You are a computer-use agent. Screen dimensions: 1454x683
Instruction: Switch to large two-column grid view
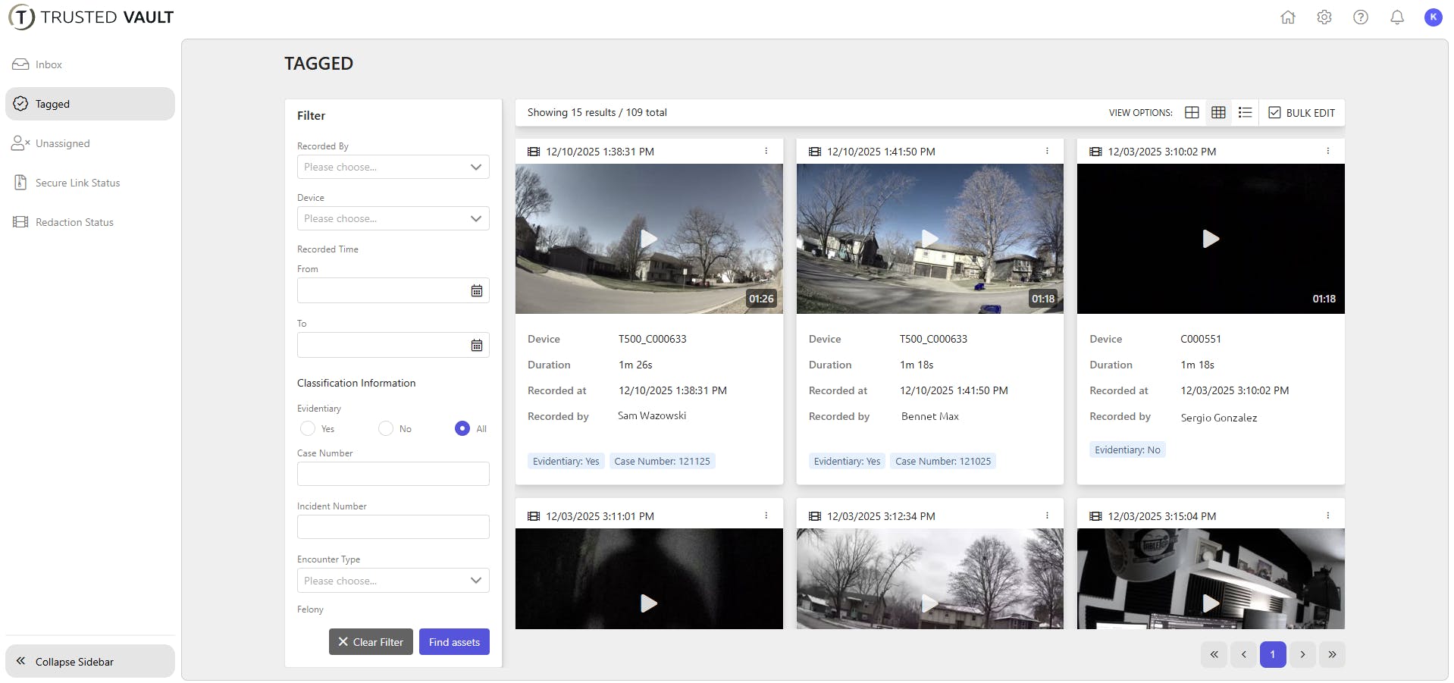point(1192,112)
